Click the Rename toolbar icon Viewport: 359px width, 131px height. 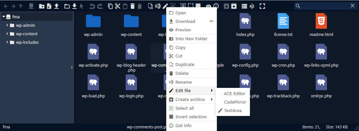158,6
